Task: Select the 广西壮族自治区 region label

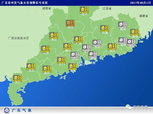Action: click(x=19, y=38)
